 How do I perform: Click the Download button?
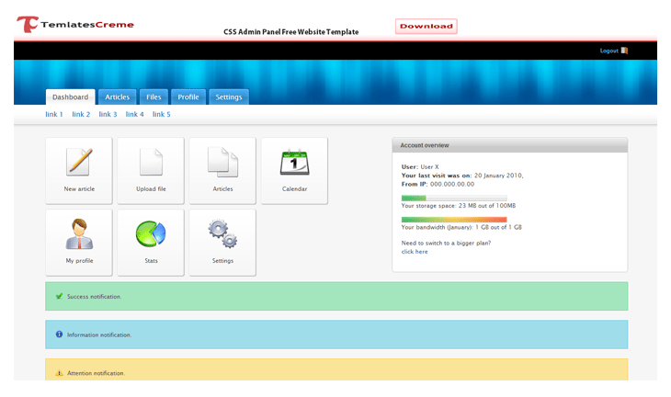pos(426,26)
